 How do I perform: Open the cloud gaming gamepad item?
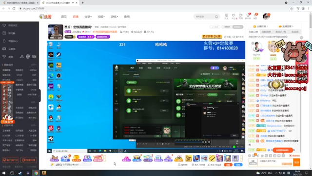click(x=4, y=49)
